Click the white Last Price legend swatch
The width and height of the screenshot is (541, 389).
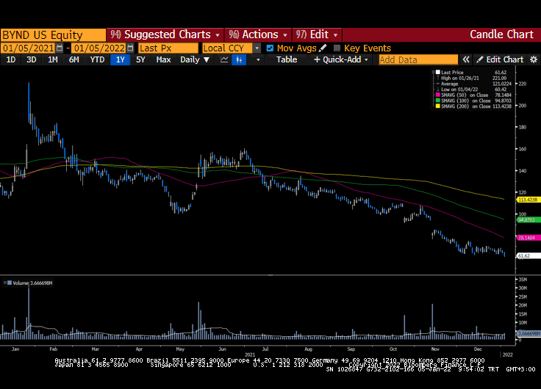point(438,73)
